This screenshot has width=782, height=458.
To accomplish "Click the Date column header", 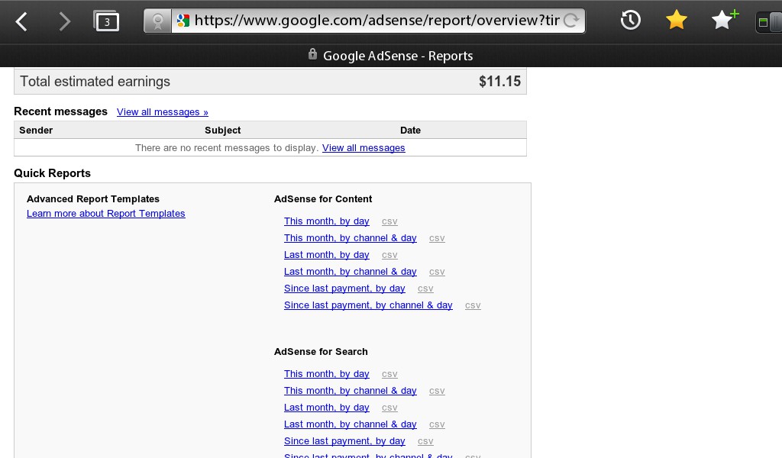I will pos(410,130).
